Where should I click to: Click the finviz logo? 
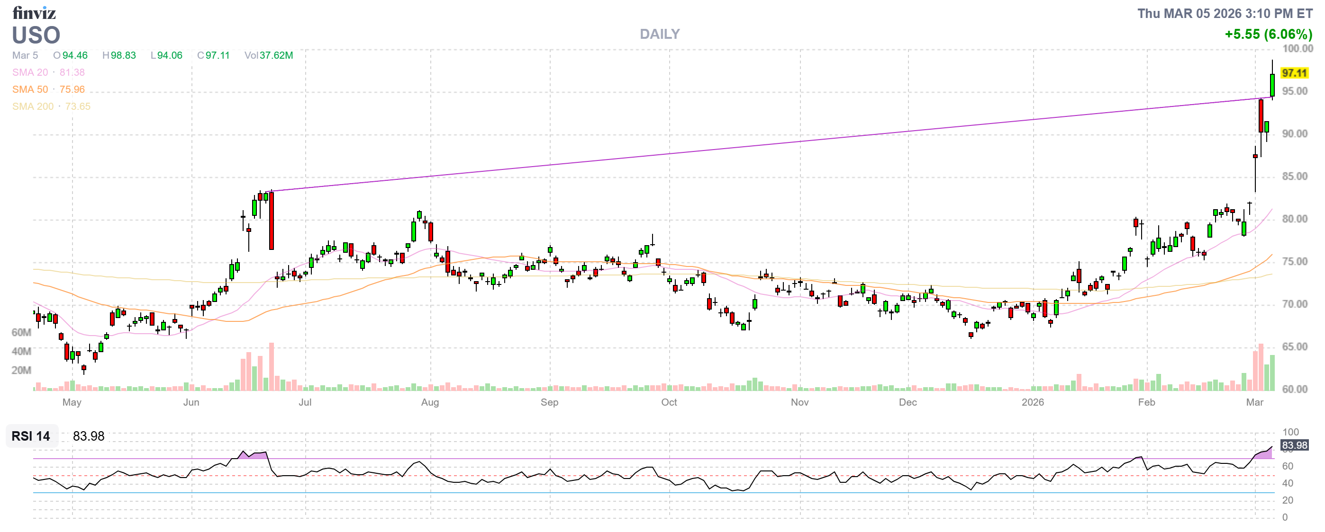click(34, 12)
